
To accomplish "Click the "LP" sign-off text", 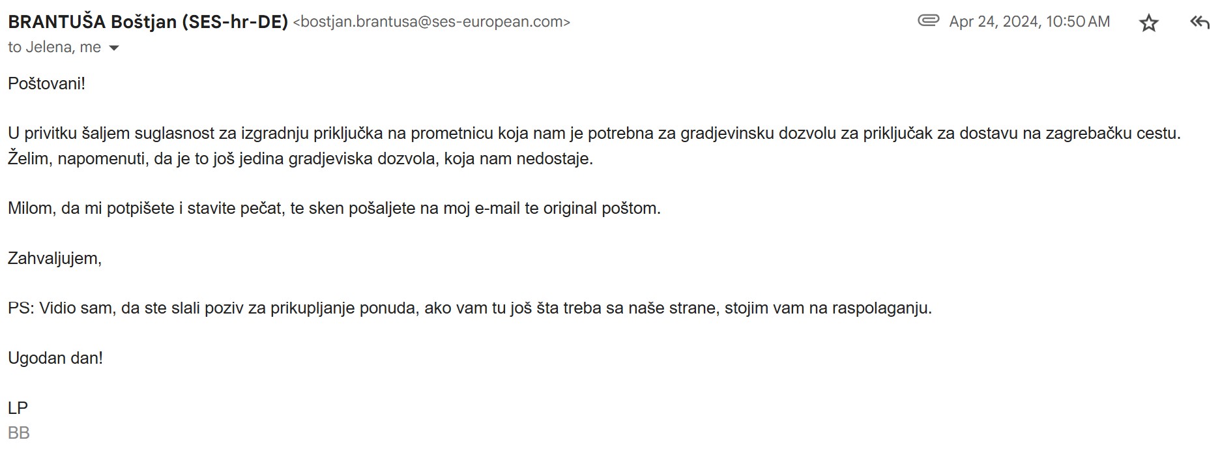I will point(18,408).
